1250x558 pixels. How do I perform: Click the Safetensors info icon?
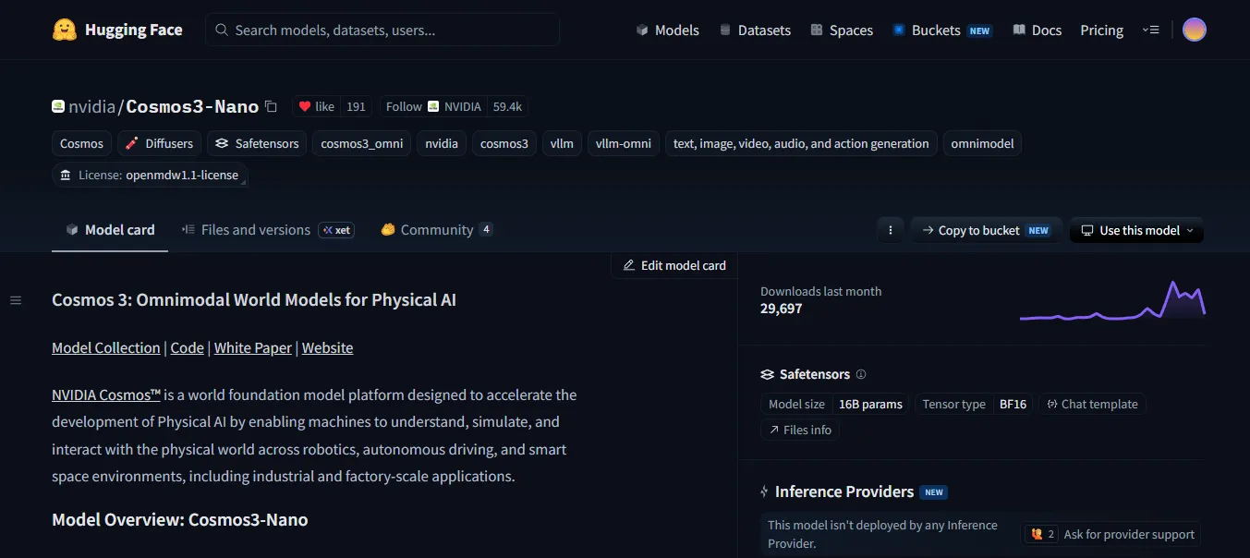(861, 374)
